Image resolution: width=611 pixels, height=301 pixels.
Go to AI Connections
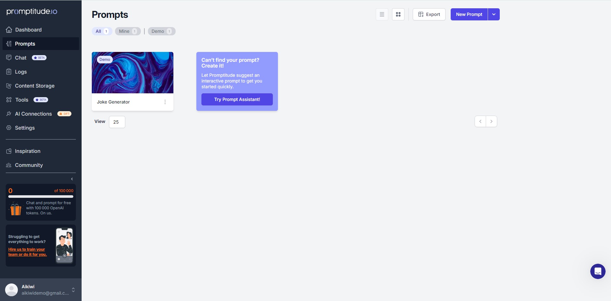tap(41, 114)
